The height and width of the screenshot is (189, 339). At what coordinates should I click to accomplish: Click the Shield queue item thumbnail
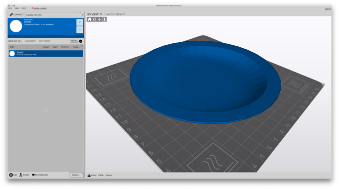(12, 54)
